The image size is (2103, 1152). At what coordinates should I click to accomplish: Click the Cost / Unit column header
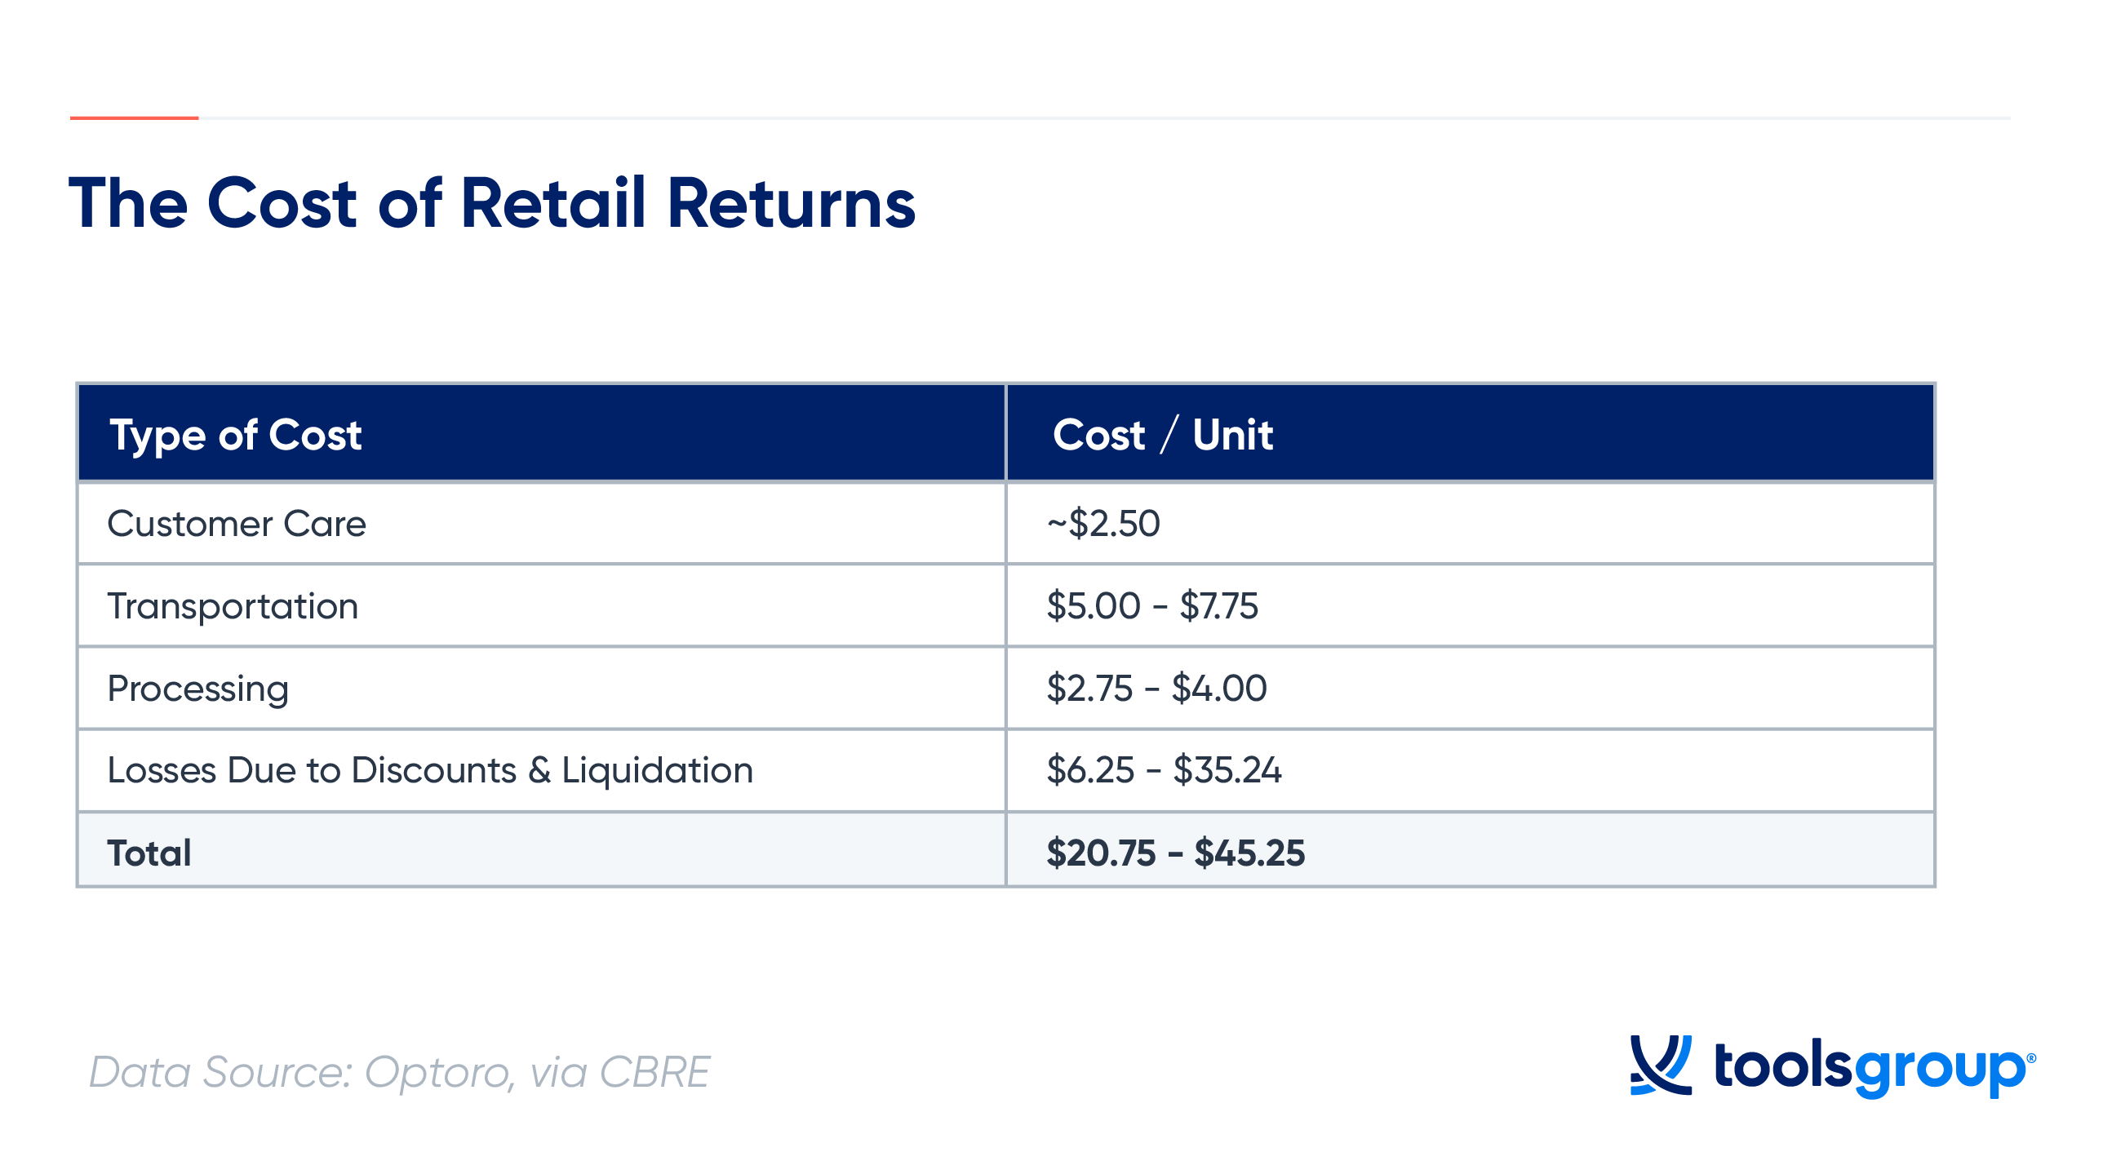[1471, 432]
